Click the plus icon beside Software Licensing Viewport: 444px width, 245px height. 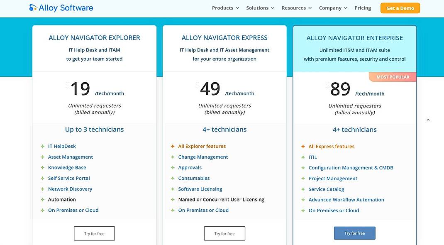pyautogui.click(x=173, y=189)
